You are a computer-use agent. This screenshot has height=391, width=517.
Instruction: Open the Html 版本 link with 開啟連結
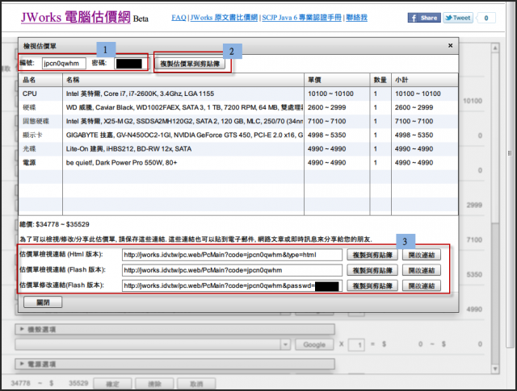coord(422,255)
